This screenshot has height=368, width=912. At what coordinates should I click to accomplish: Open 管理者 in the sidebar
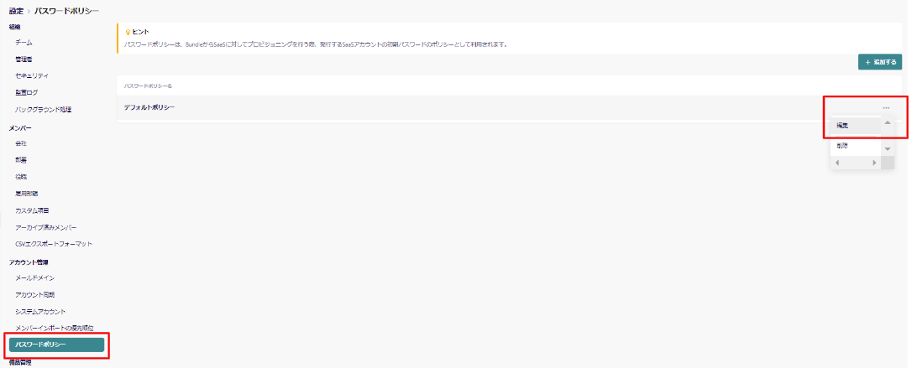(24, 59)
